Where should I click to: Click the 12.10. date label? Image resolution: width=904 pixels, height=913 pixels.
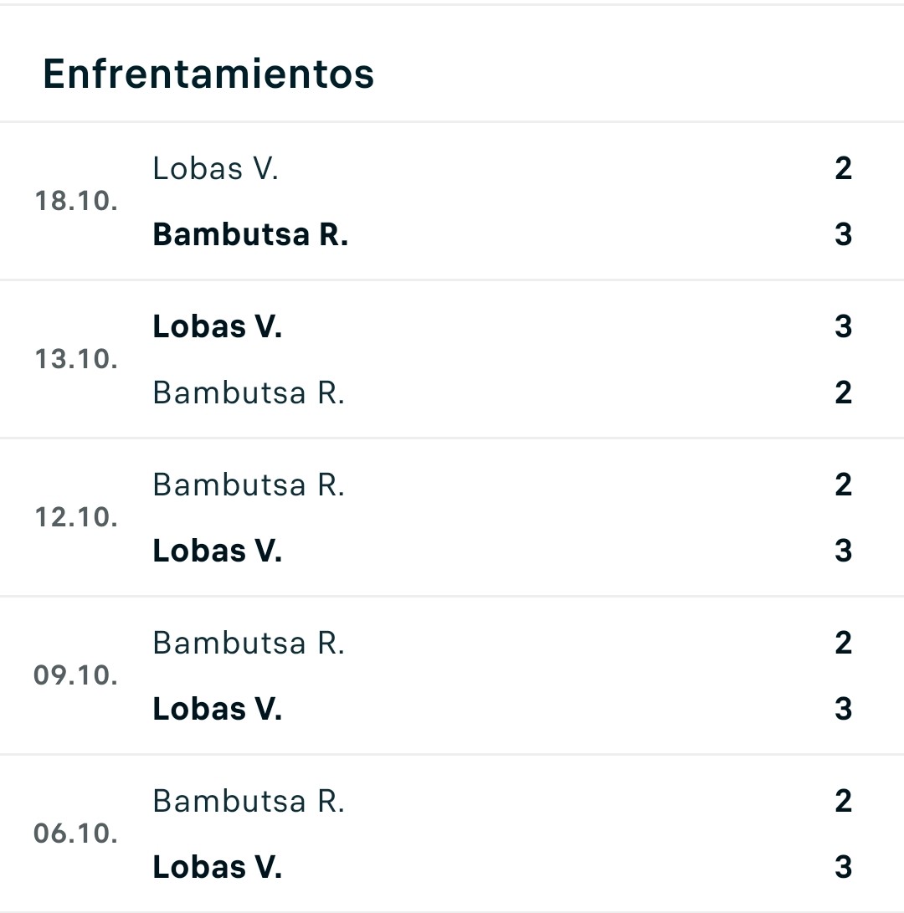[76, 517]
